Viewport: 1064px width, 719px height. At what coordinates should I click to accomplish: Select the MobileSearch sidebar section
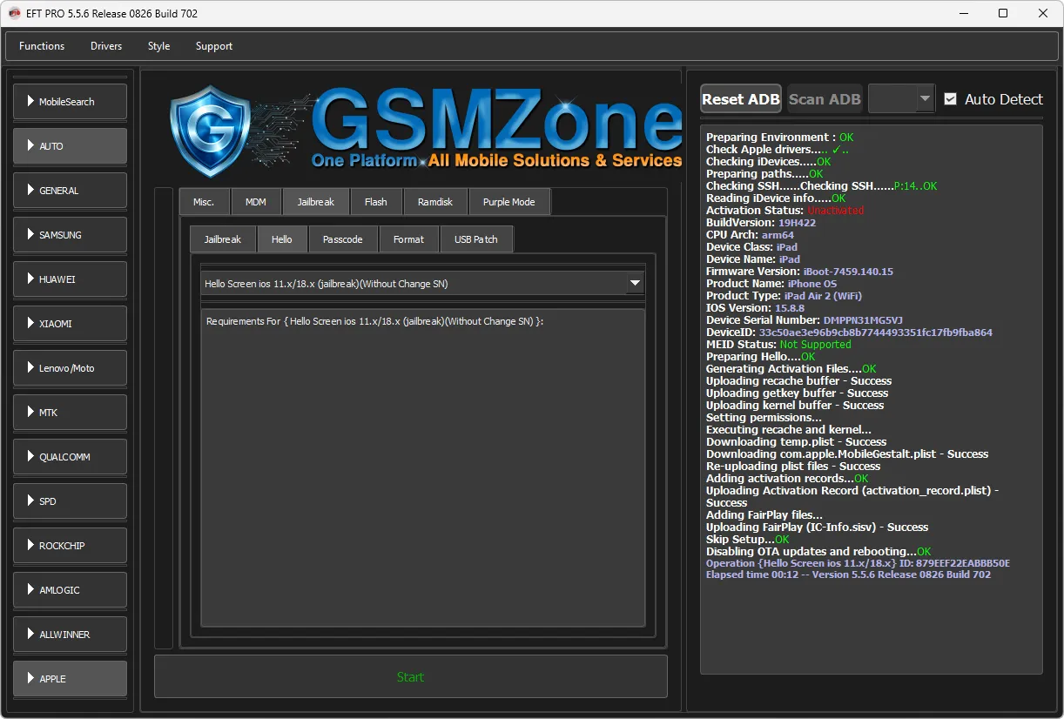(70, 102)
